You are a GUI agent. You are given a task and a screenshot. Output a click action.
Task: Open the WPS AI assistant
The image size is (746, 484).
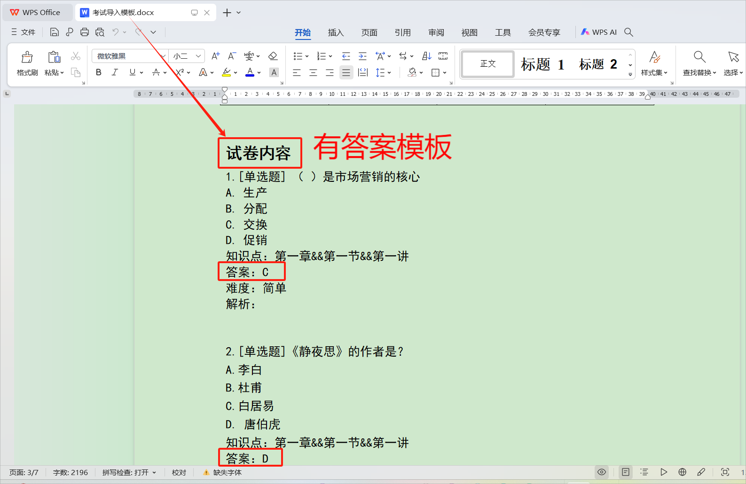[x=599, y=32]
